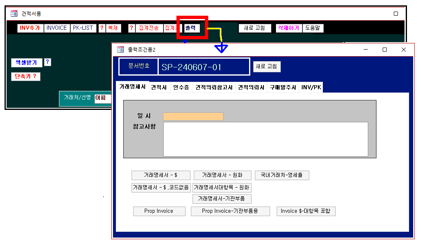
Task: Open the 출력 (print) toolbar function
Action: pos(191,28)
